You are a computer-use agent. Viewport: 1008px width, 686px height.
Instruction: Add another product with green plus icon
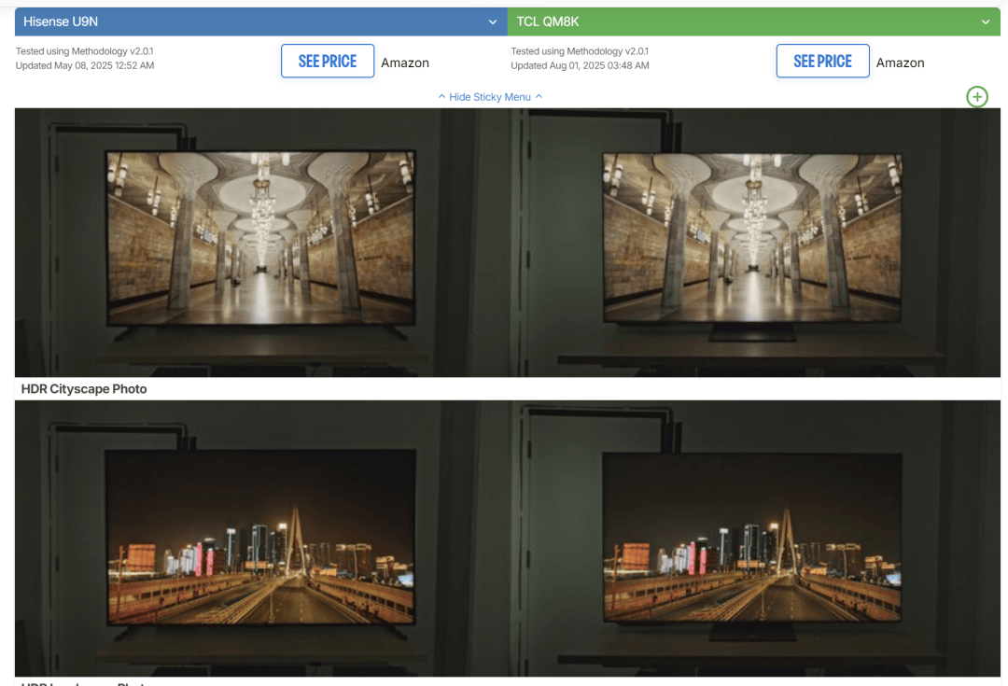coord(976,97)
